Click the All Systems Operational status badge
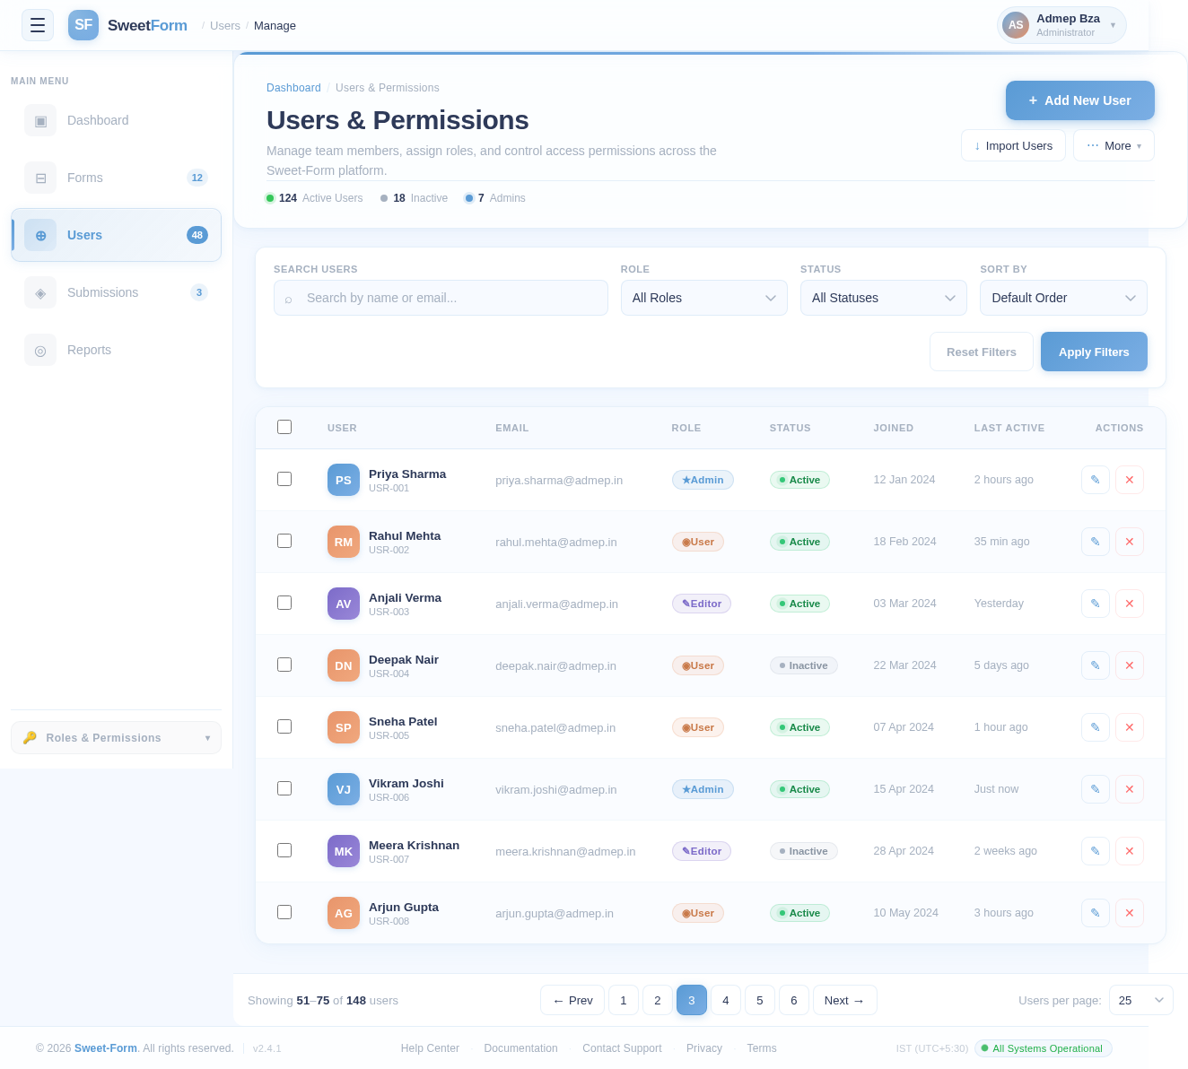Viewport: 1188px width, 1069px height. [1044, 1048]
